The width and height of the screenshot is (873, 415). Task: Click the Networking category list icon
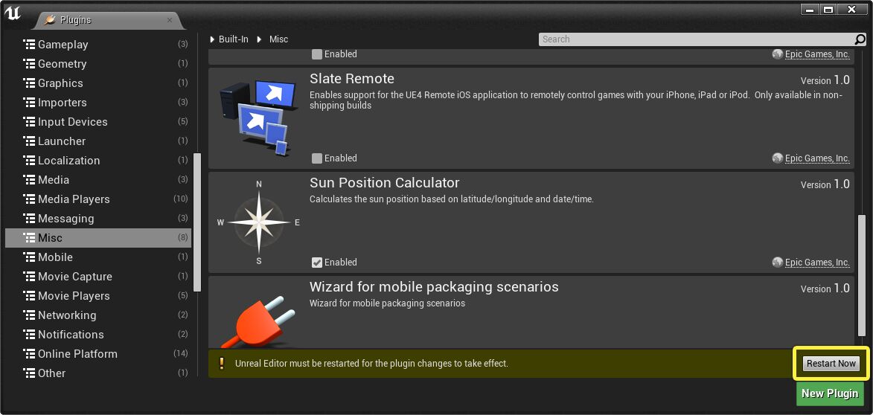coord(29,315)
